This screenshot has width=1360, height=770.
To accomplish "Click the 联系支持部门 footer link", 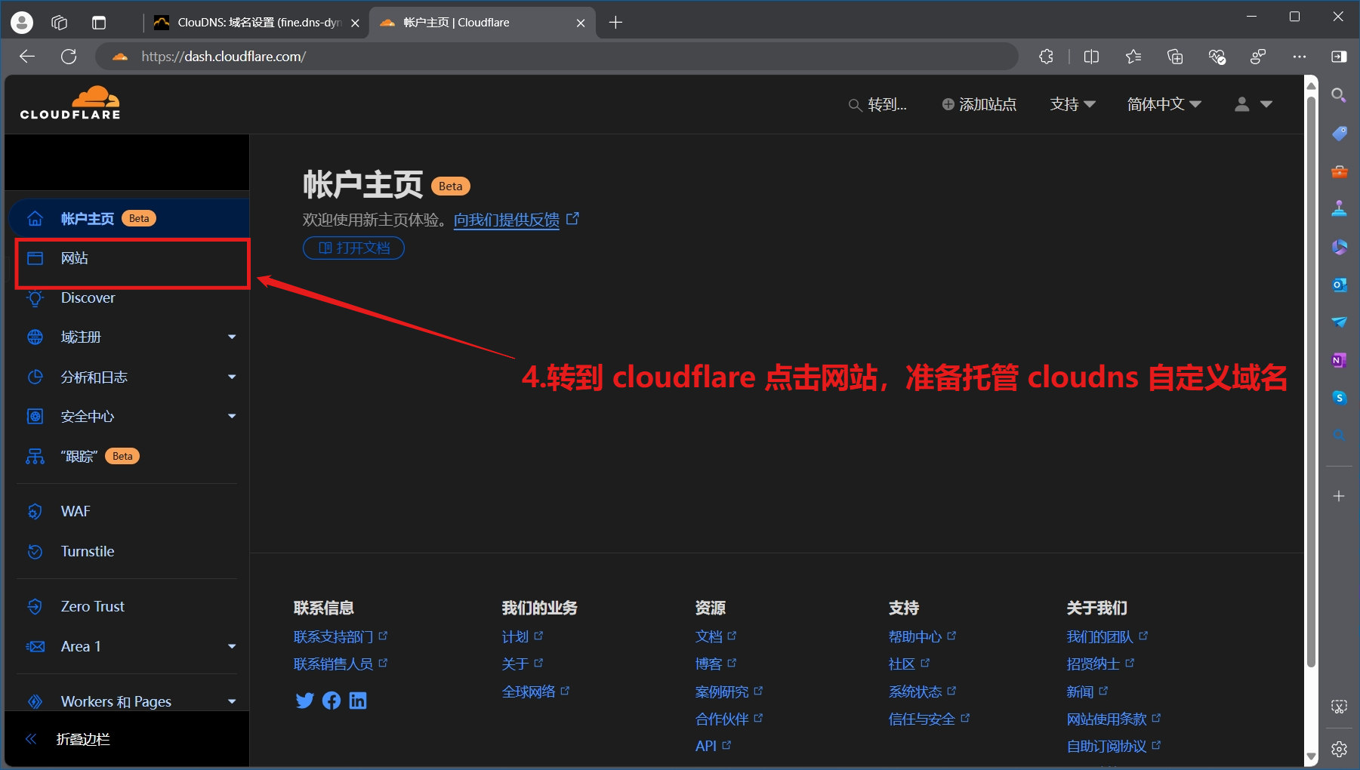I will [333, 636].
